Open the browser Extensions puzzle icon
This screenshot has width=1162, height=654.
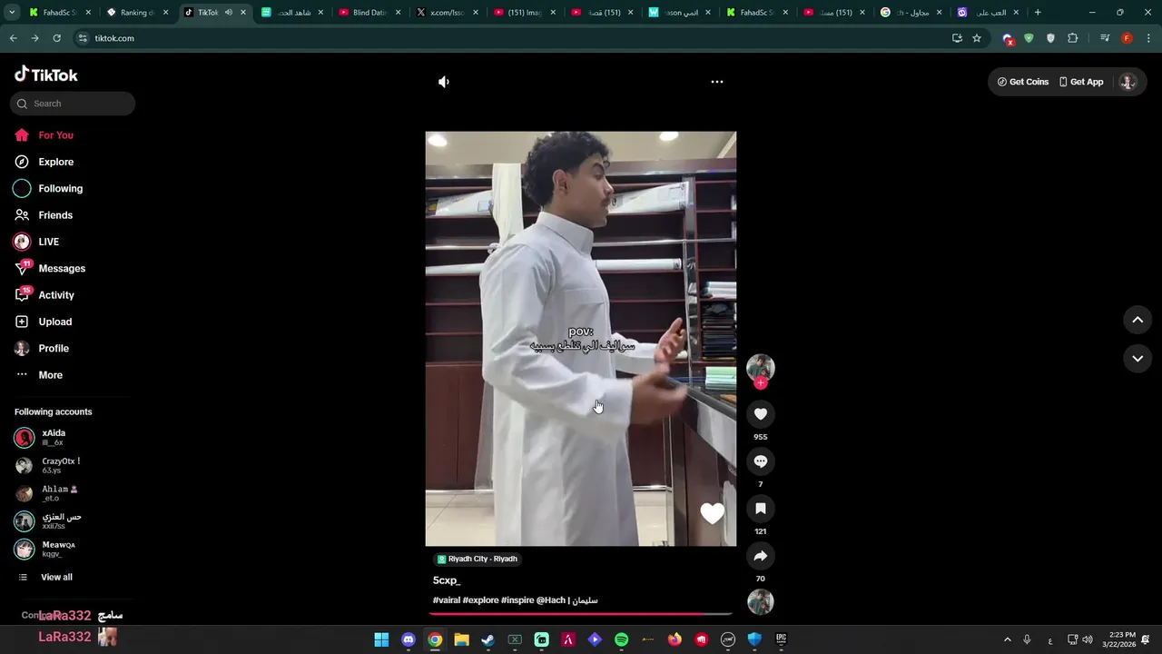1073,38
